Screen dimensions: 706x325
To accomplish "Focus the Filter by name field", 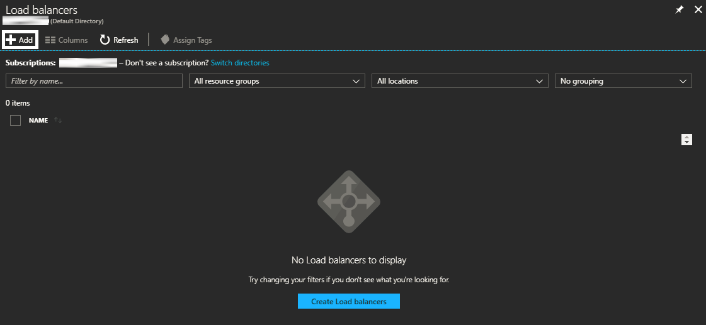I will click(94, 81).
